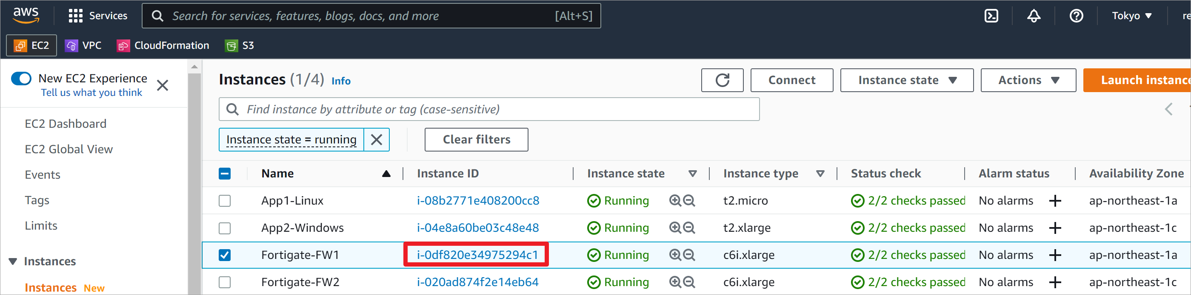Zoom in on App1-Linux instance state

(x=675, y=201)
